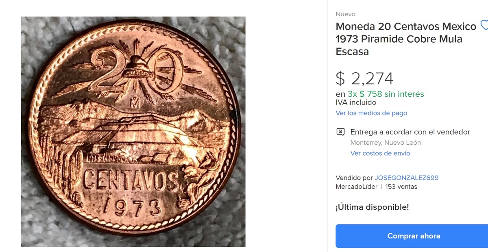Open Ver costos de envío link

point(380,153)
